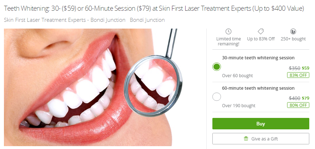Select the 60-minute teeth whitening session radio button
Viewport: 315px width, 149px height.
click(217, 97)
